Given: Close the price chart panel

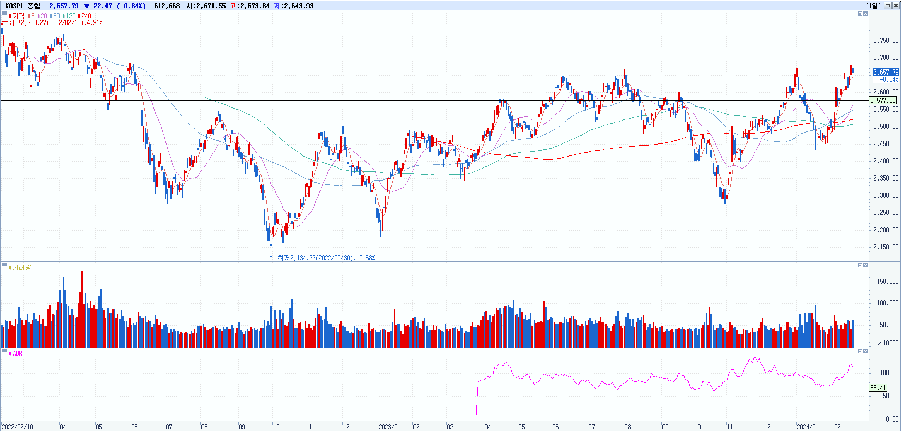Looking at the screenshot, I should (x=866, y=14).
